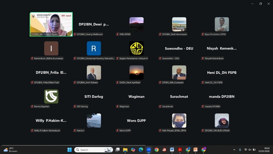
Task: Open the weather widget showing 28°C
Action: point(10,150)
